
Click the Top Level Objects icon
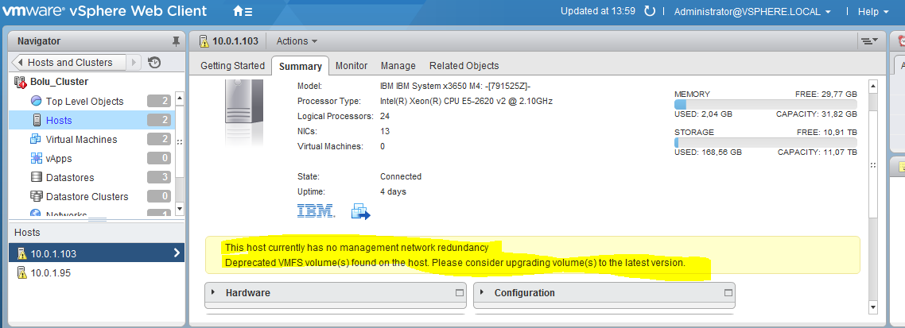(36, 101)
